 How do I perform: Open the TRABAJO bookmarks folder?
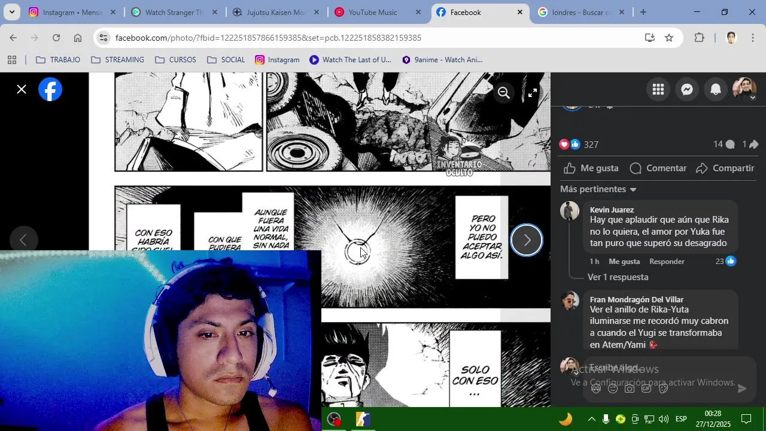[58, 60]
